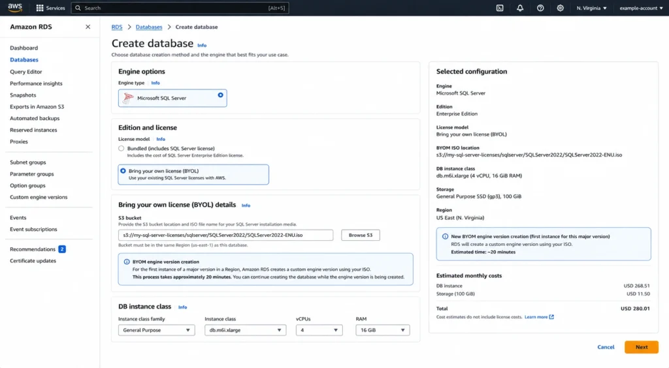Open the N. Virginia region dropdown

(591, 8)
